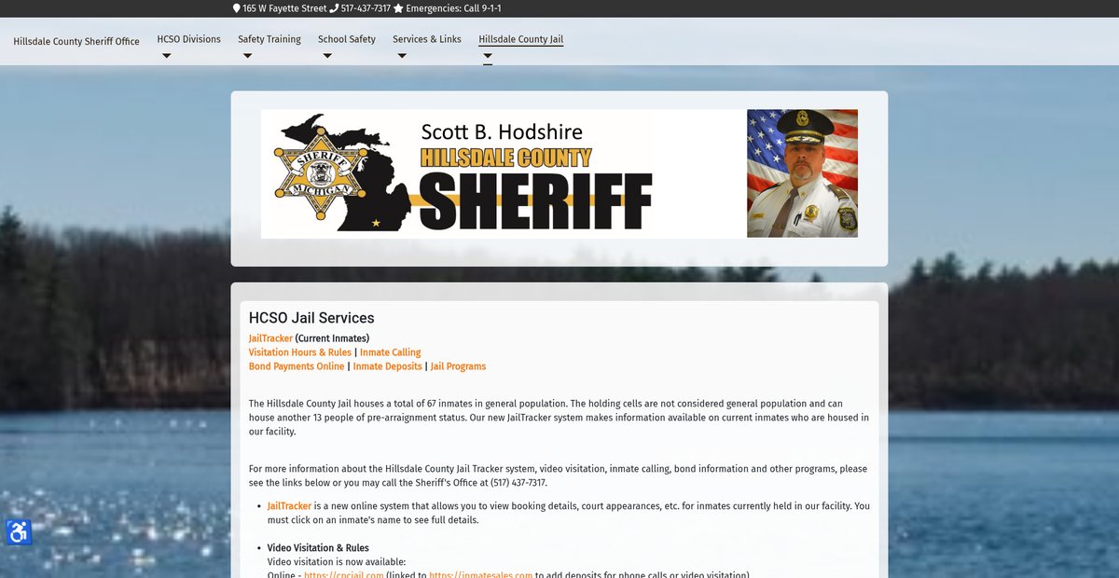
Task: Click JailTracker link in the bulleted list
Action: pos(289,506)
